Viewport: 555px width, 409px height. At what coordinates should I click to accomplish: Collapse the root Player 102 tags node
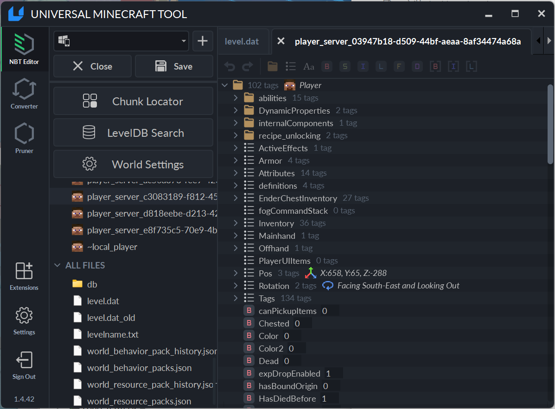(224, 85)
